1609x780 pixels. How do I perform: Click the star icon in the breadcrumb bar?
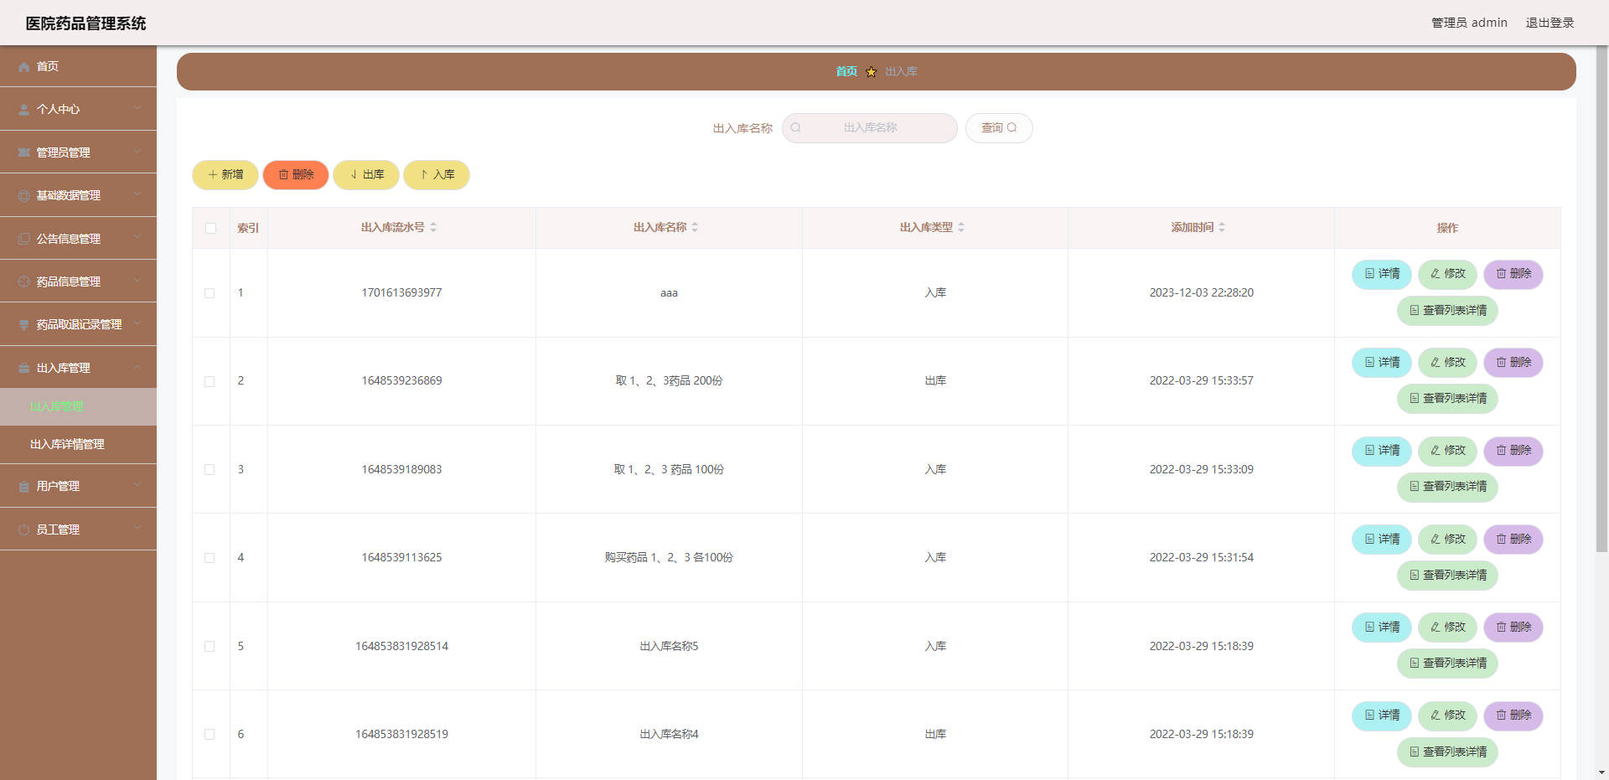tap(871, 72)
